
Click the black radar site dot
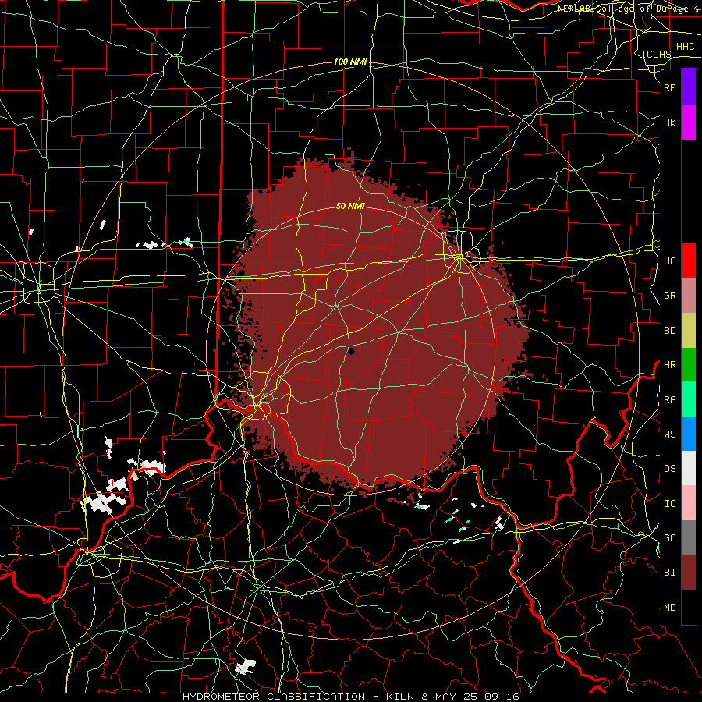pyautogui.click(x=351, y=351)
